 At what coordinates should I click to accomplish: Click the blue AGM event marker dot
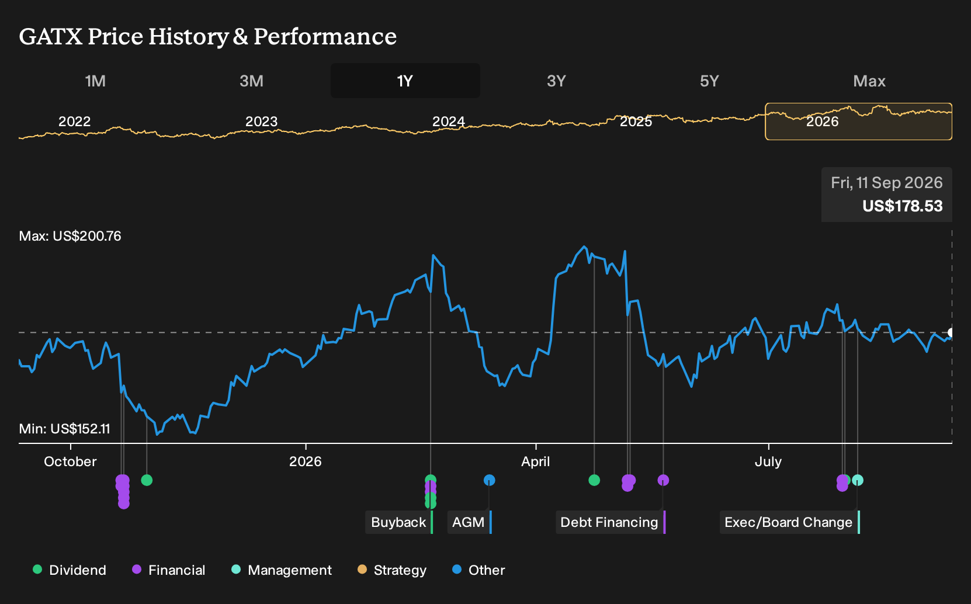tap(490, 480)
